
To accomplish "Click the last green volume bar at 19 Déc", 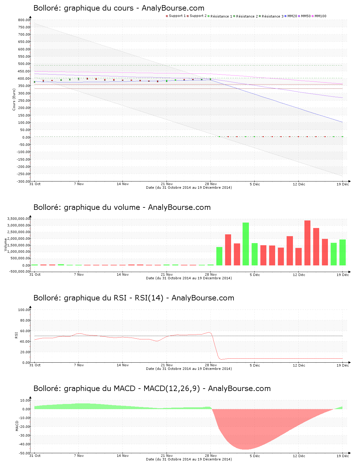I will (x=342, y=252).
